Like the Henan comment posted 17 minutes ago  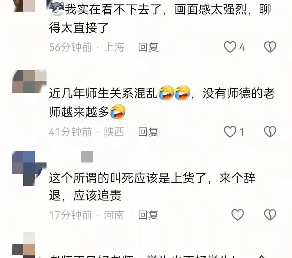[238, 215]
